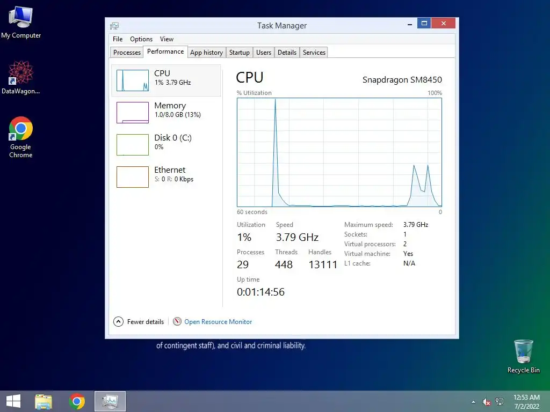Open the File menu
550x412 pixels.
[x=118, y=39]
